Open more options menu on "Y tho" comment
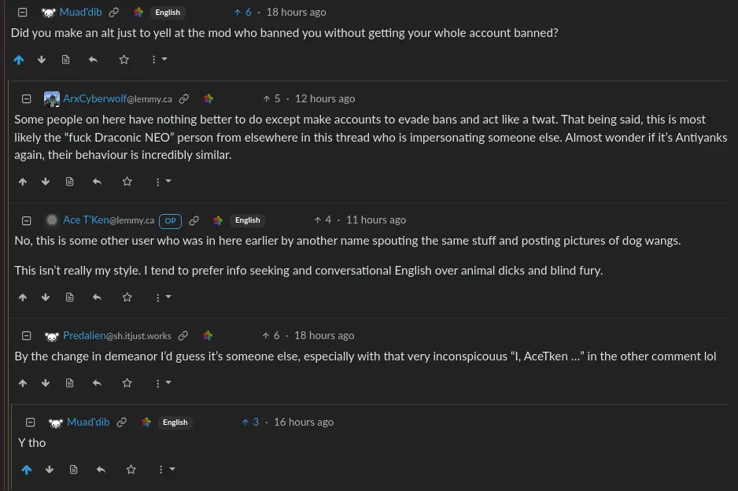The image size is (738, 491). tap(166, 470)
